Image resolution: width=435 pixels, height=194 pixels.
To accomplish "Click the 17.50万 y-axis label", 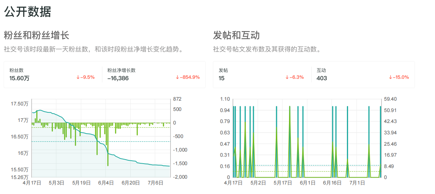I will [x=19, y=104].
